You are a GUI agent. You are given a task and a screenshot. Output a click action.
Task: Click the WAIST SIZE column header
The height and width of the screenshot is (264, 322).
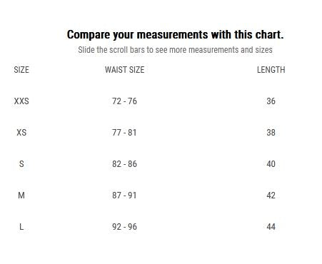124,70
